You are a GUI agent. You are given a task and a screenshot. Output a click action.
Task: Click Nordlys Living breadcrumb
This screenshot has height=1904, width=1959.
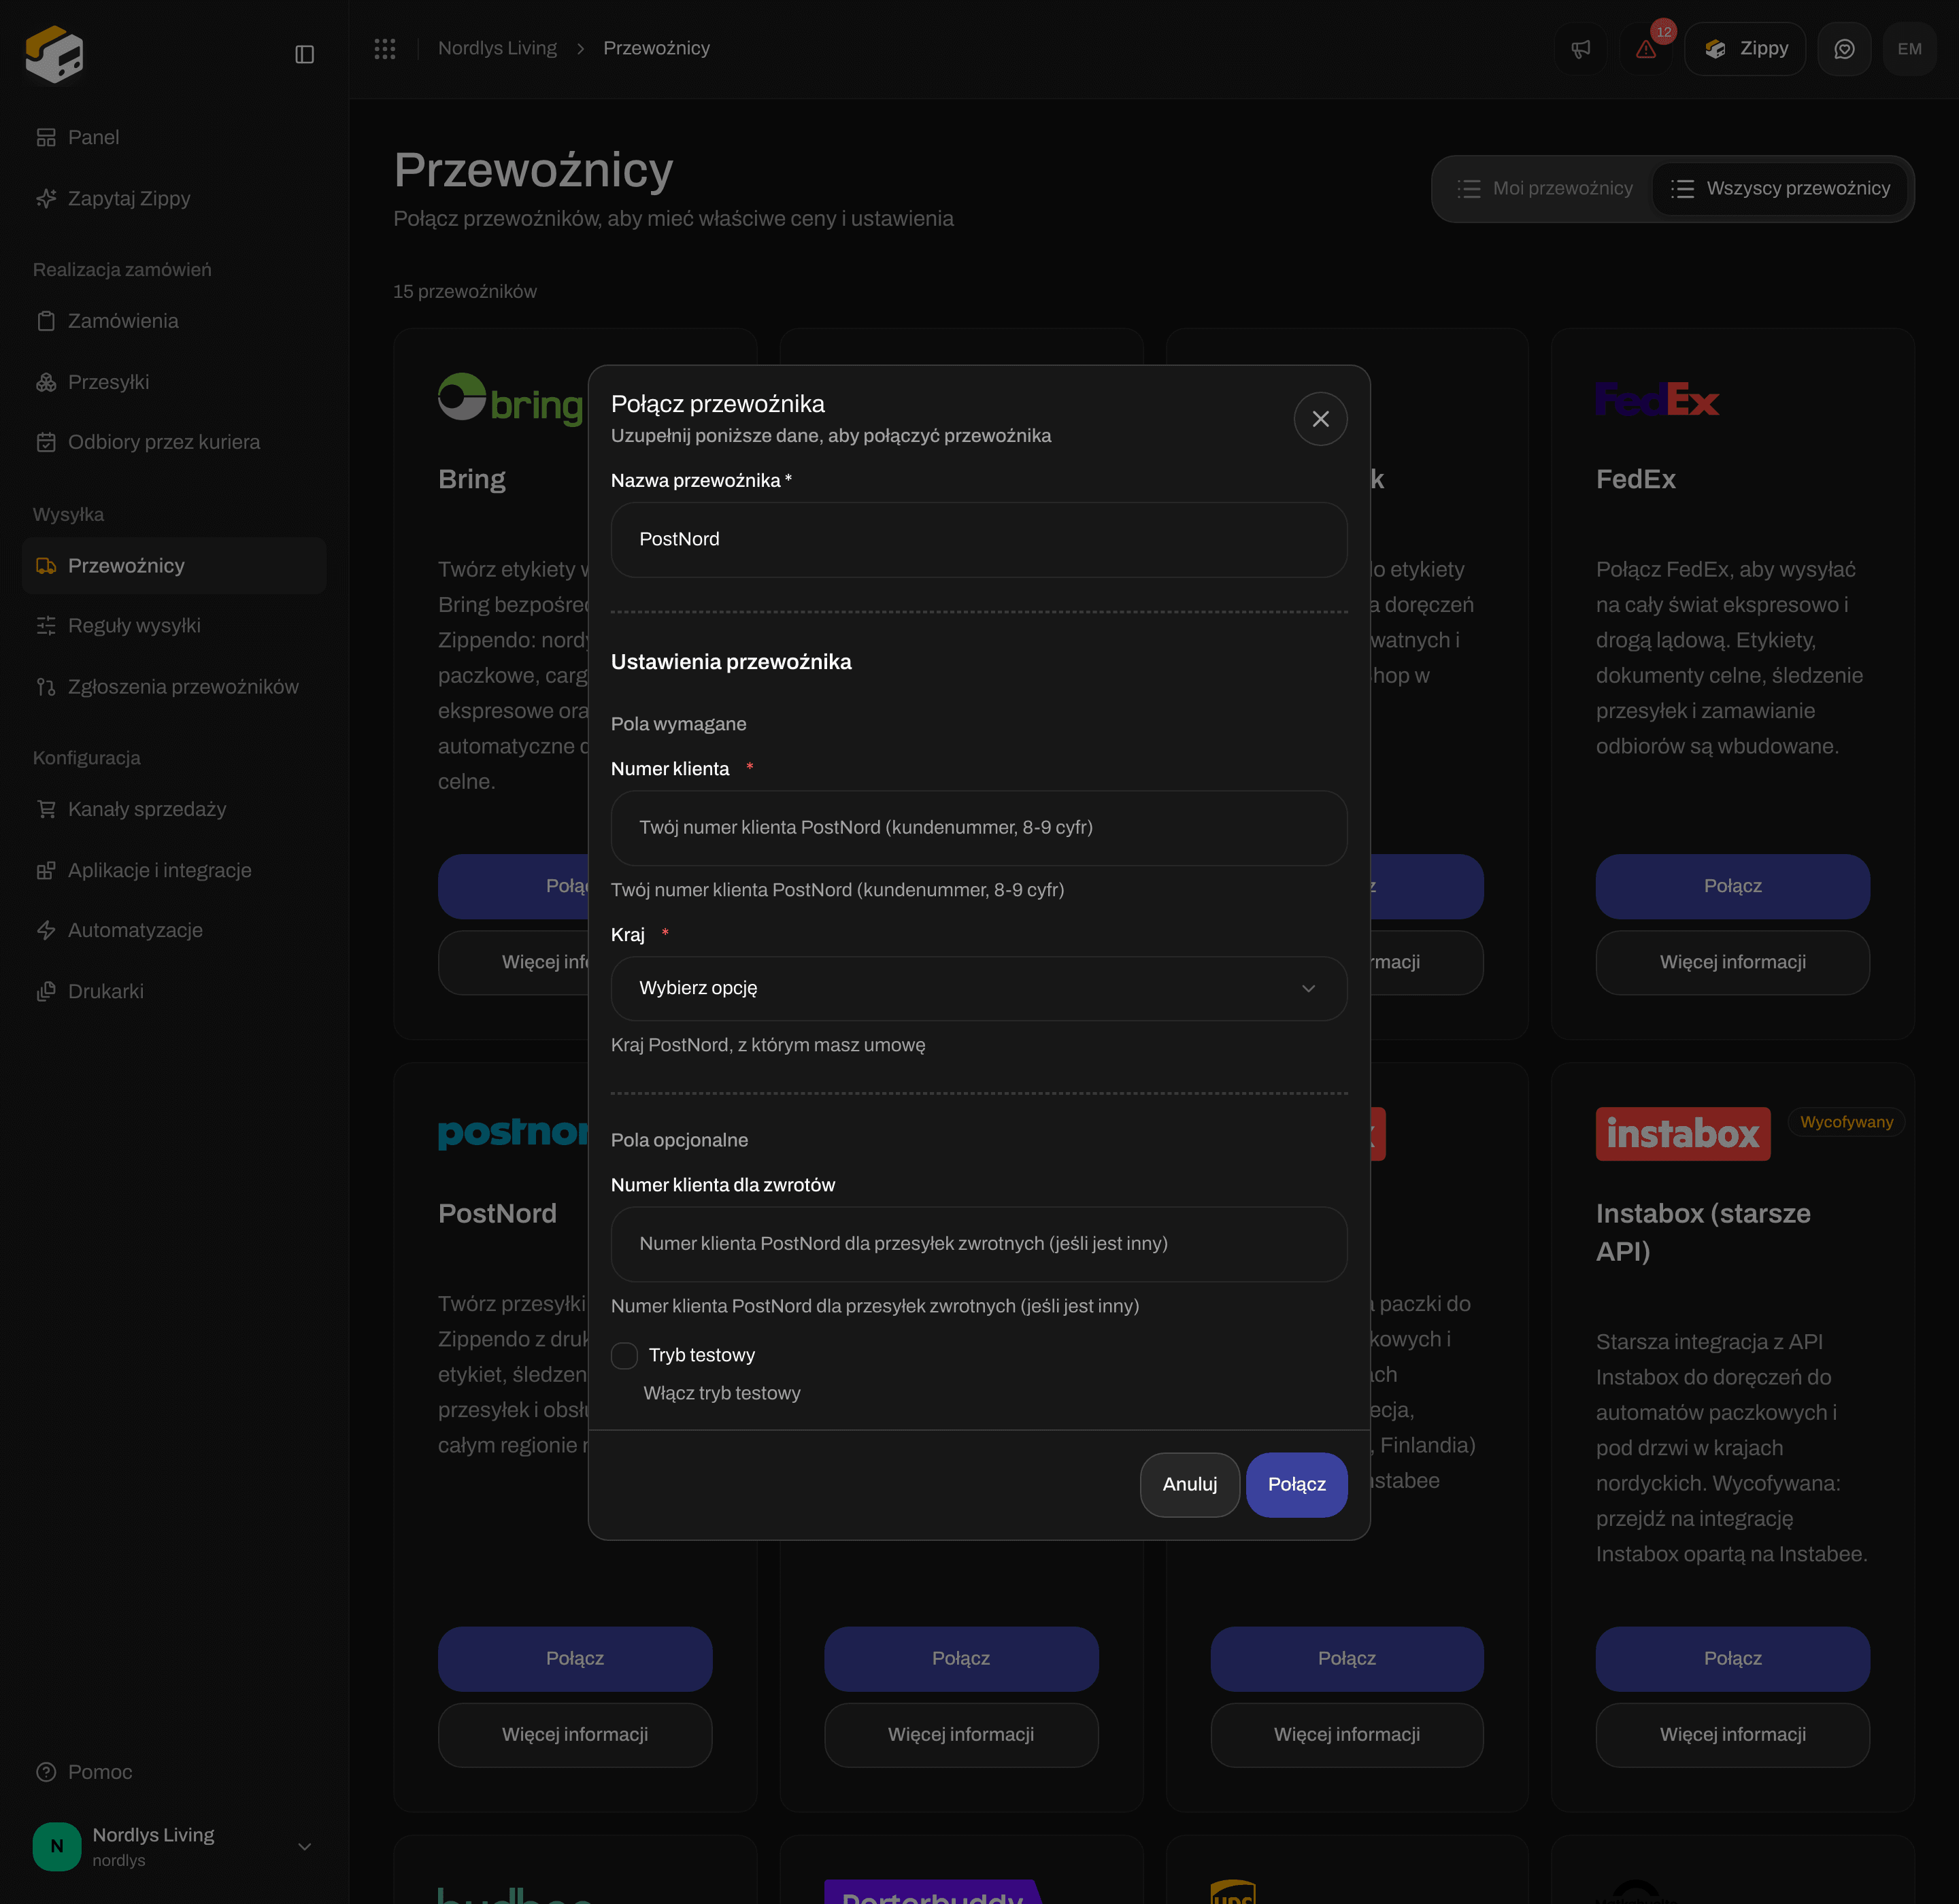click(x=497, y=48)
